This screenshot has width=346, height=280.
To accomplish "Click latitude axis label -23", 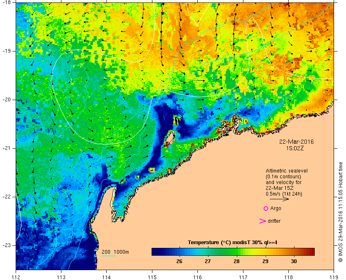I will tap(6, 245).
